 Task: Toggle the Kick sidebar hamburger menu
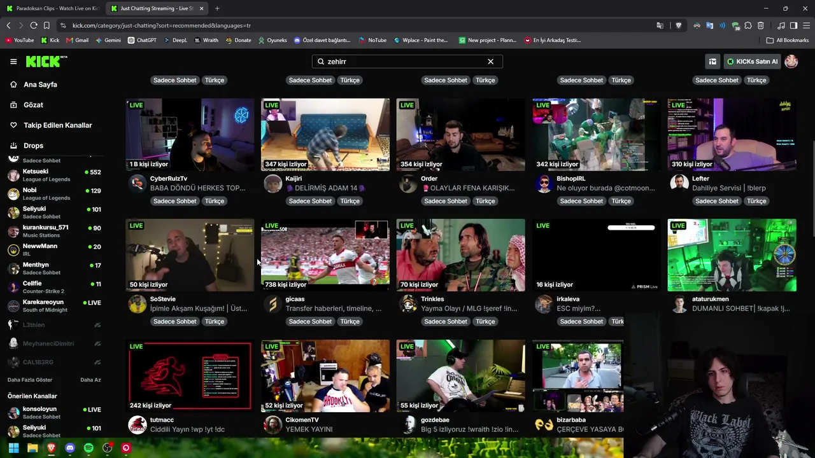[x=13, y=61]
